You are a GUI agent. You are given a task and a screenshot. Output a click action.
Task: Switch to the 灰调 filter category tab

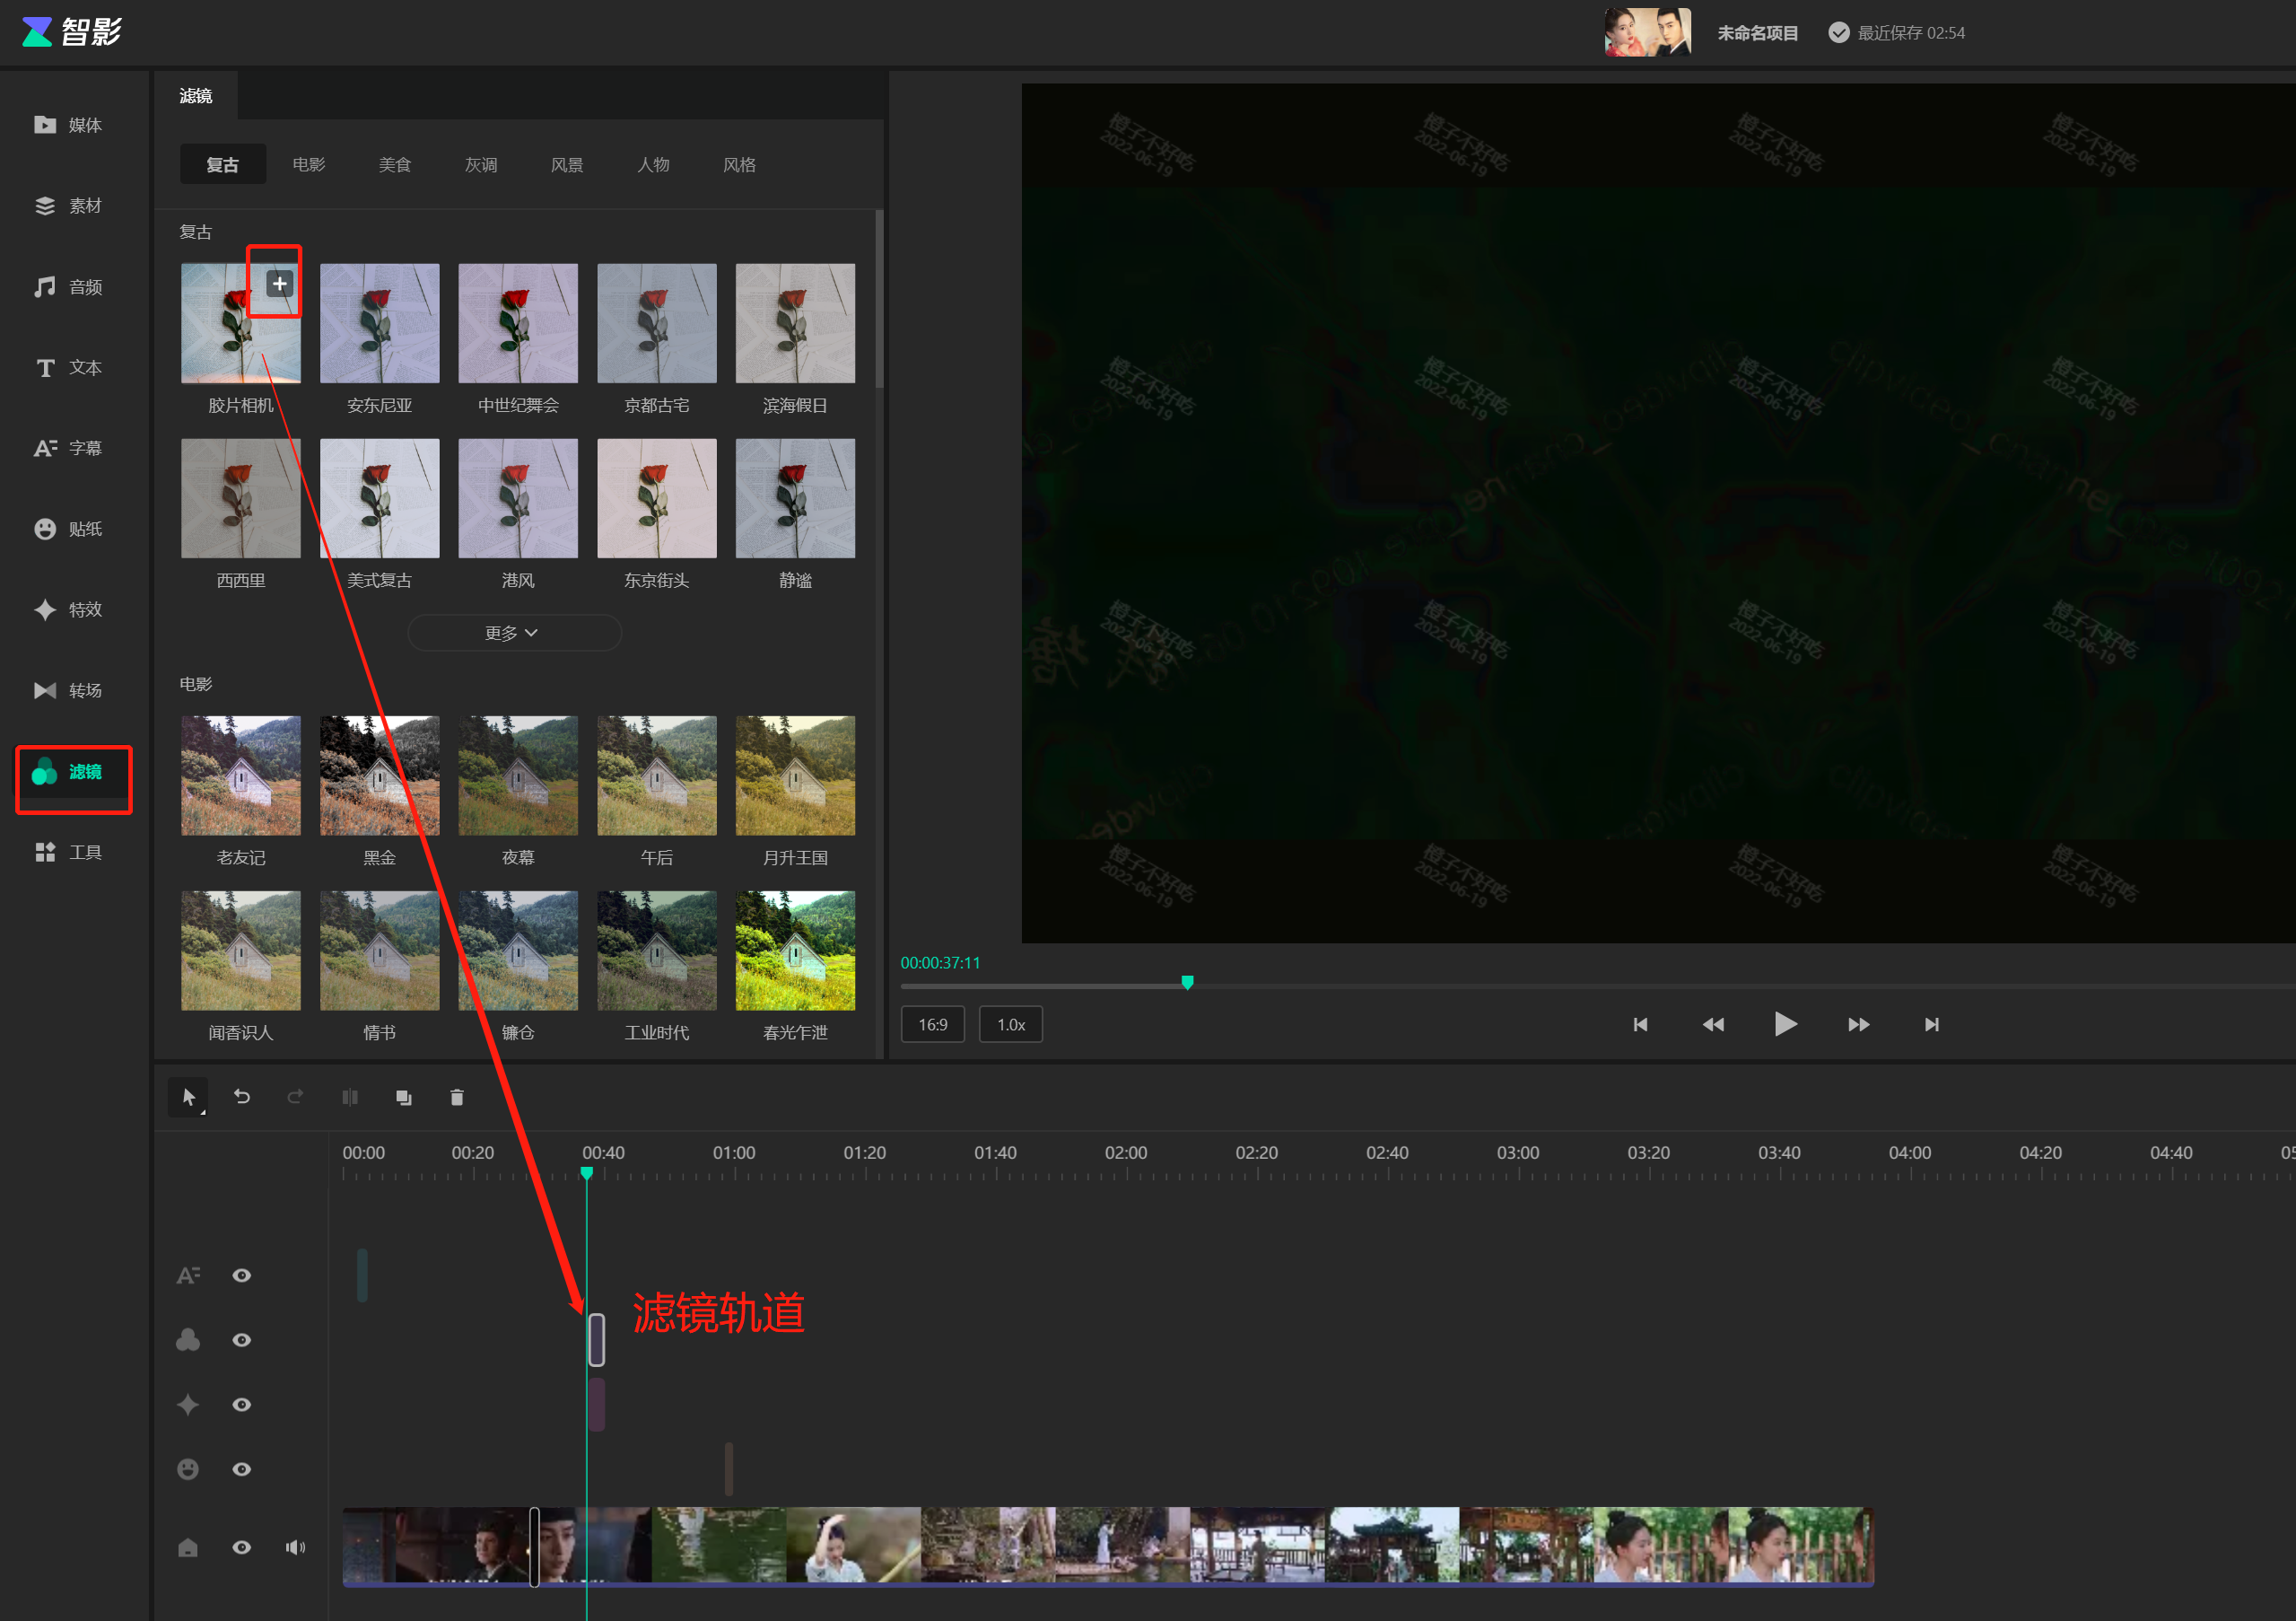pyautogui.click(x=480, y=164)
